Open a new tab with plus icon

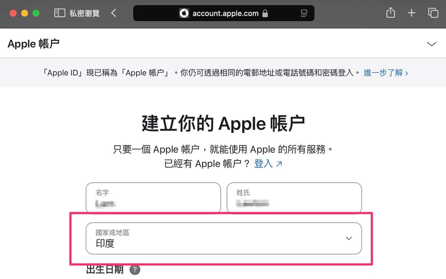[x=412, y=13]
